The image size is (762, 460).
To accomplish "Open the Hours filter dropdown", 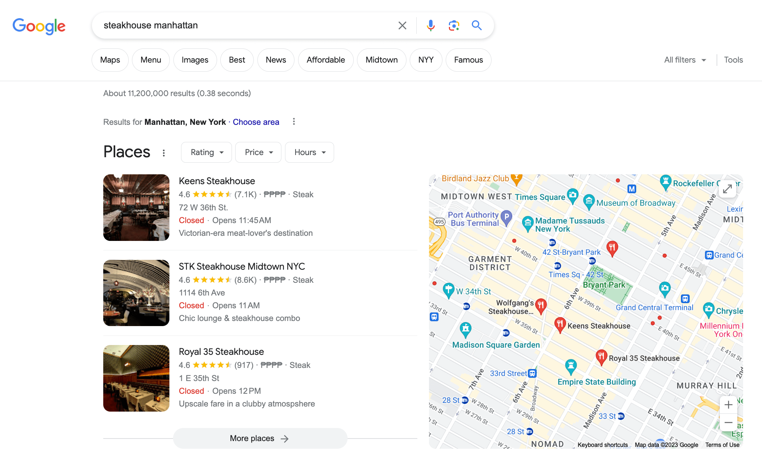I will [309, 152].
